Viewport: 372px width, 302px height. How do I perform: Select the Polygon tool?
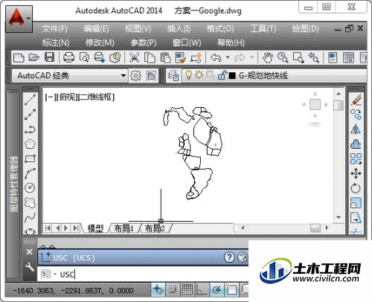coord(30,144)
